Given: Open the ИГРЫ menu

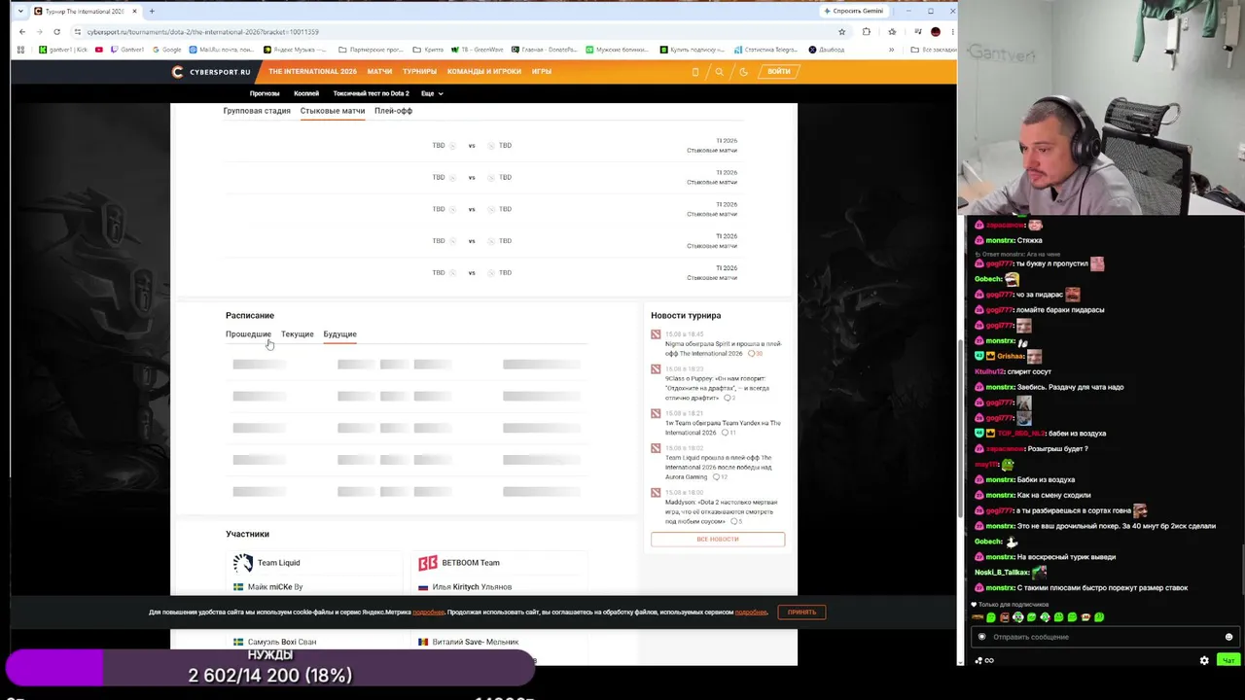Looking at the screenshot, I should (542, 71).
